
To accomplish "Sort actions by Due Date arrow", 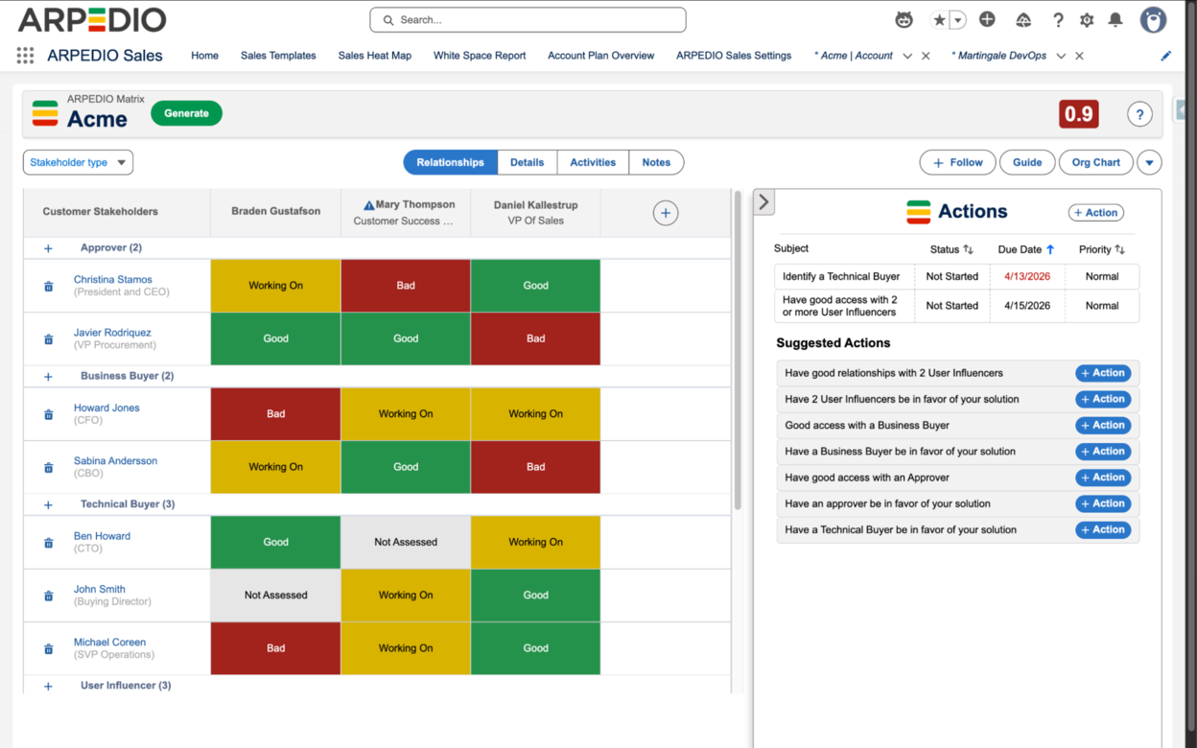I will (x=1050, y=249).
